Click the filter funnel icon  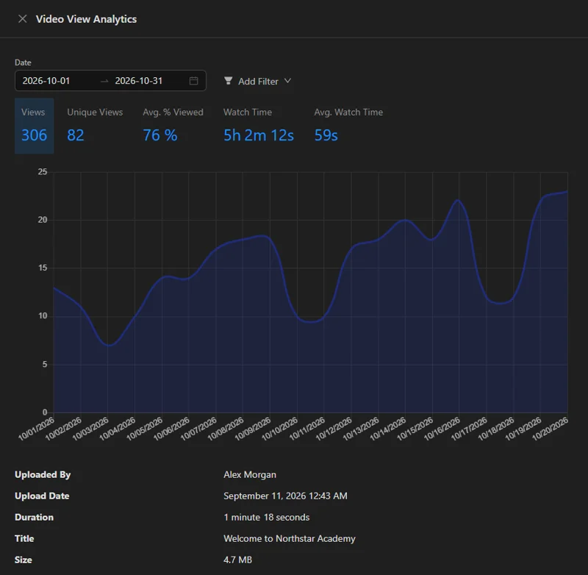[228, 81]
